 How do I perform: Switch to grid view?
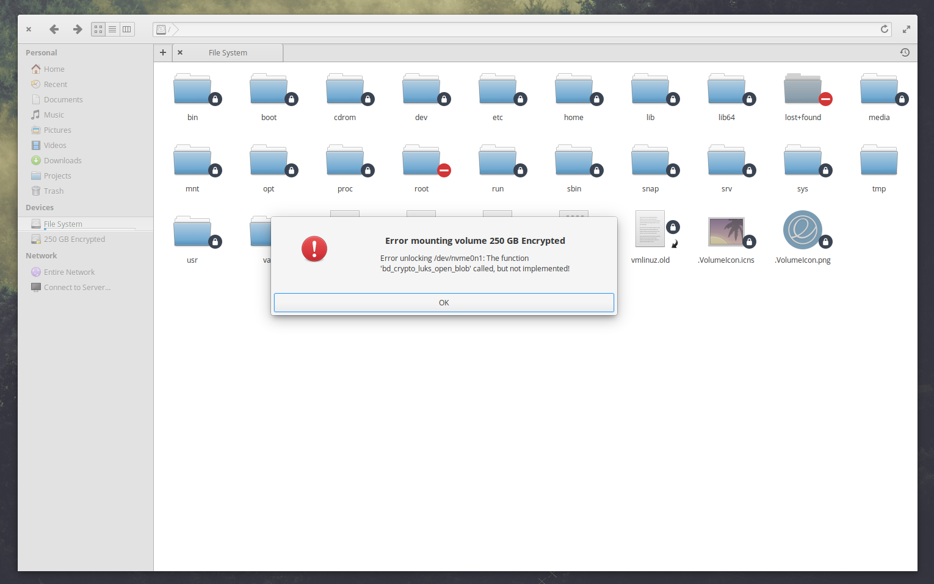(x=98, y=29)
